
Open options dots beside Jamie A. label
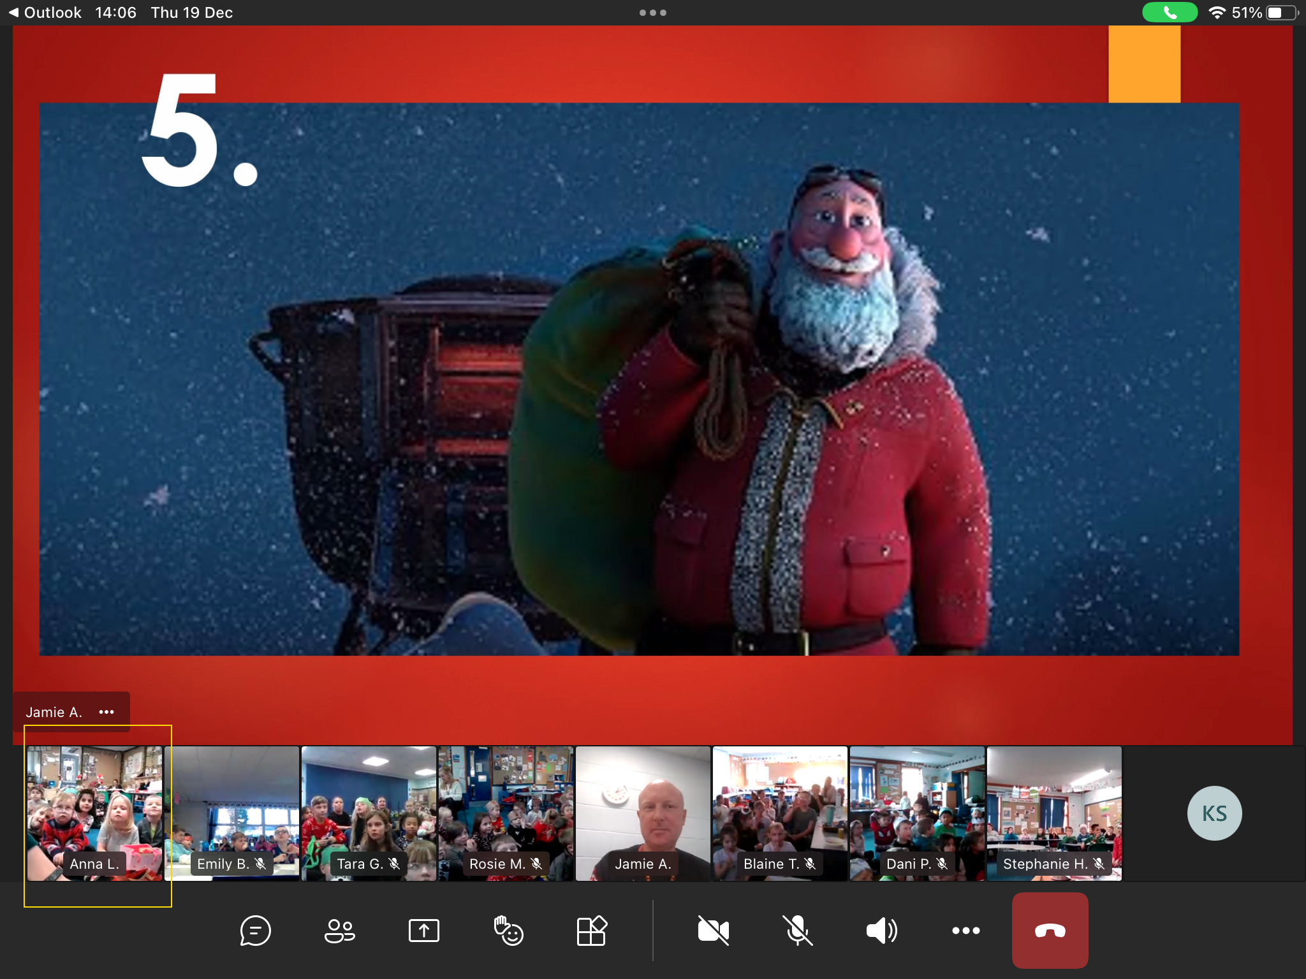point(106,712)
